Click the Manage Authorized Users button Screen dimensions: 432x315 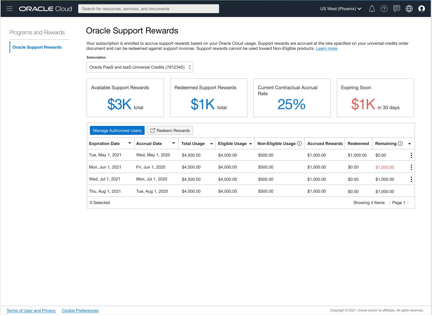point(117,130)
